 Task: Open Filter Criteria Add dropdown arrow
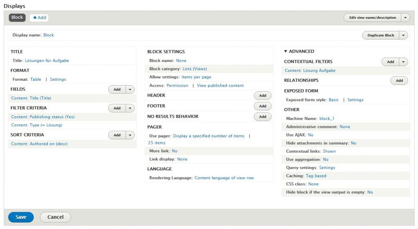pos(130,108)
